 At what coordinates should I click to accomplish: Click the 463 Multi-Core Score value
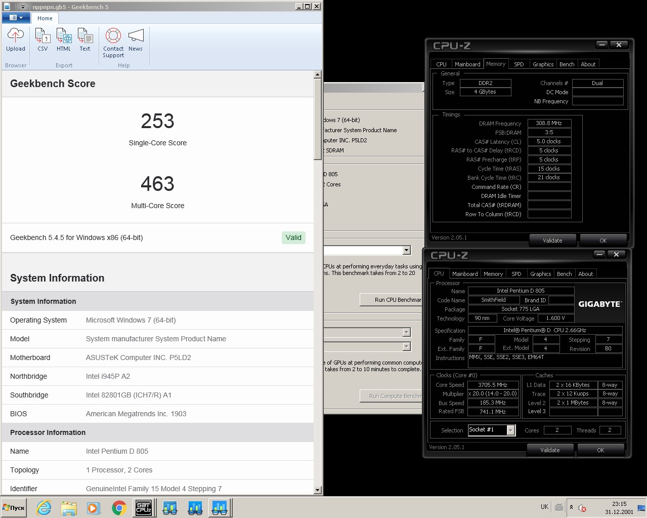[157, 184]
